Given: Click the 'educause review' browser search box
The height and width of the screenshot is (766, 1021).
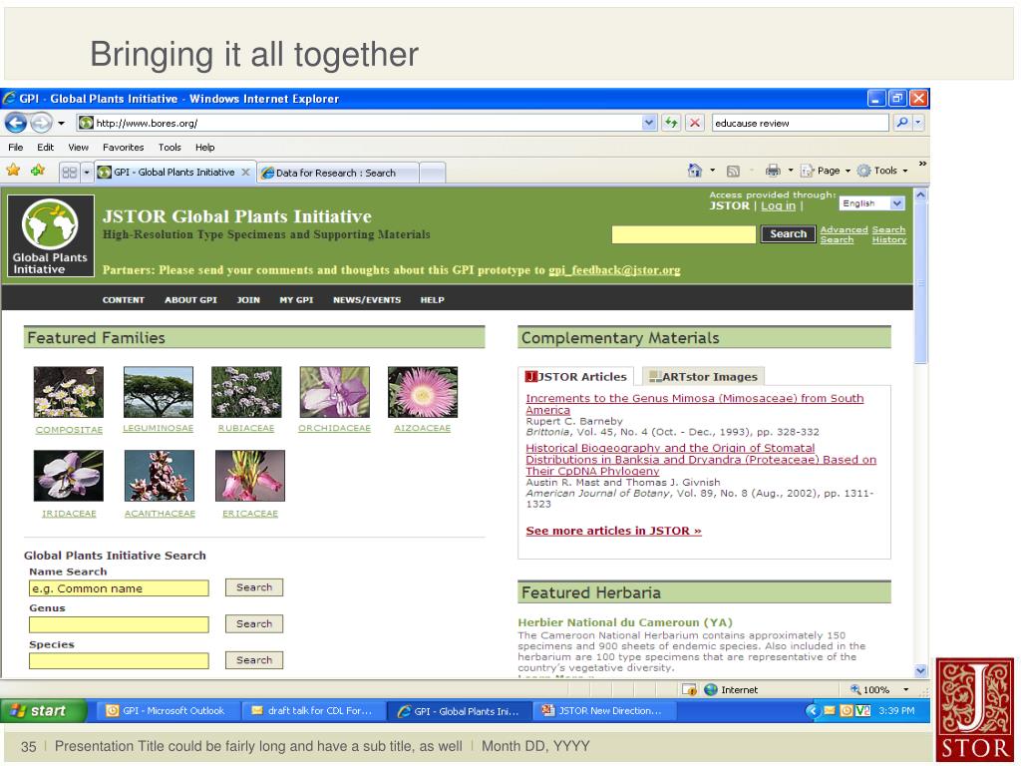Looking at the screenshot, I should coord(800,123).
